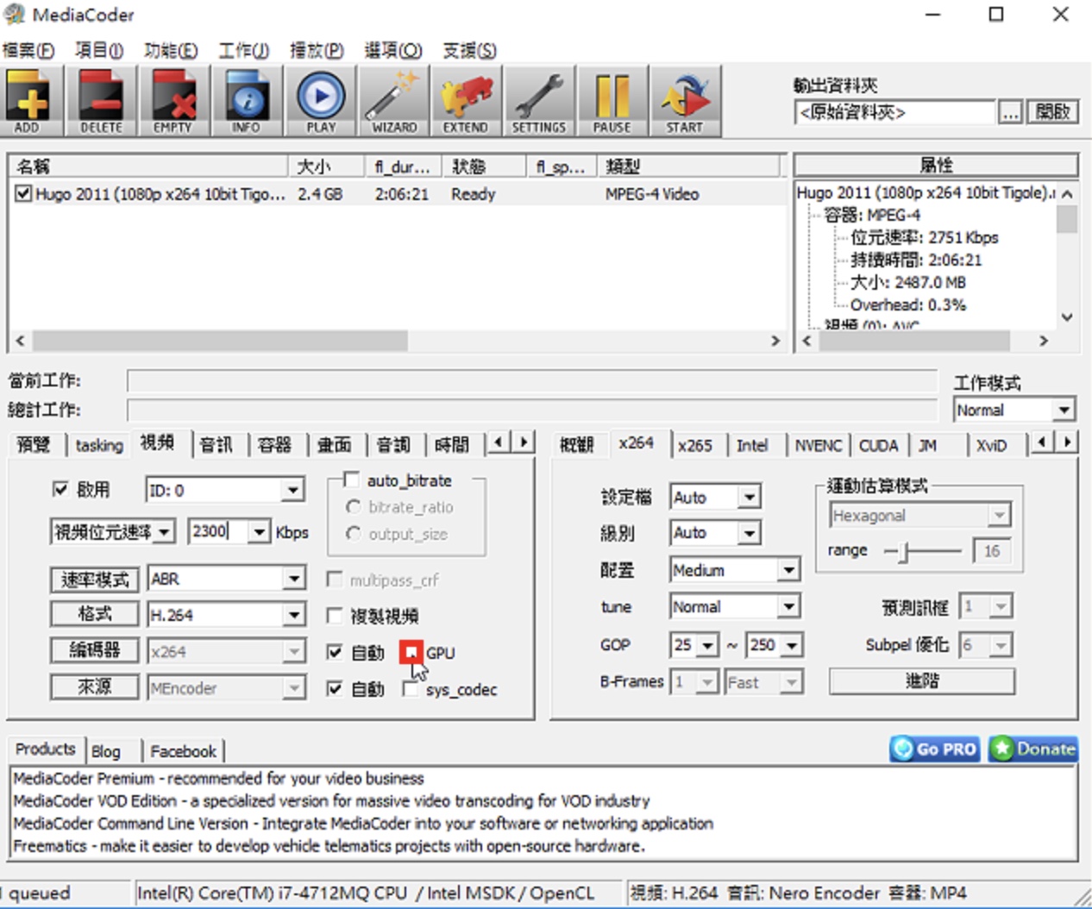Open the ID: 0 dropdown
The image size is (1092, 909).
tap(293, 491)
